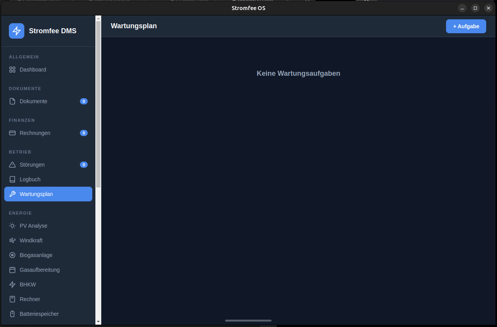Add a new task with + Aufgabe

(466, 26)
